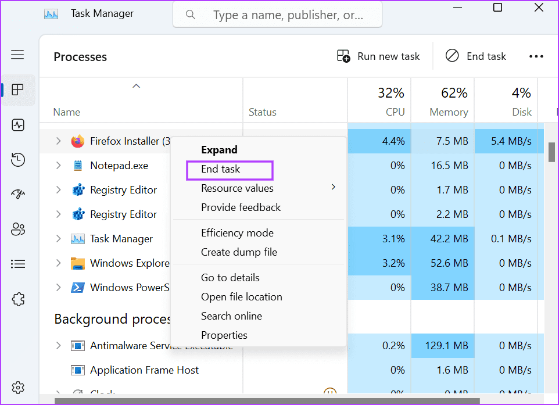Viewport: 559px width, 405px height.
Task: Open the Startup apps sidebar icon
Action: click(18, 193)
